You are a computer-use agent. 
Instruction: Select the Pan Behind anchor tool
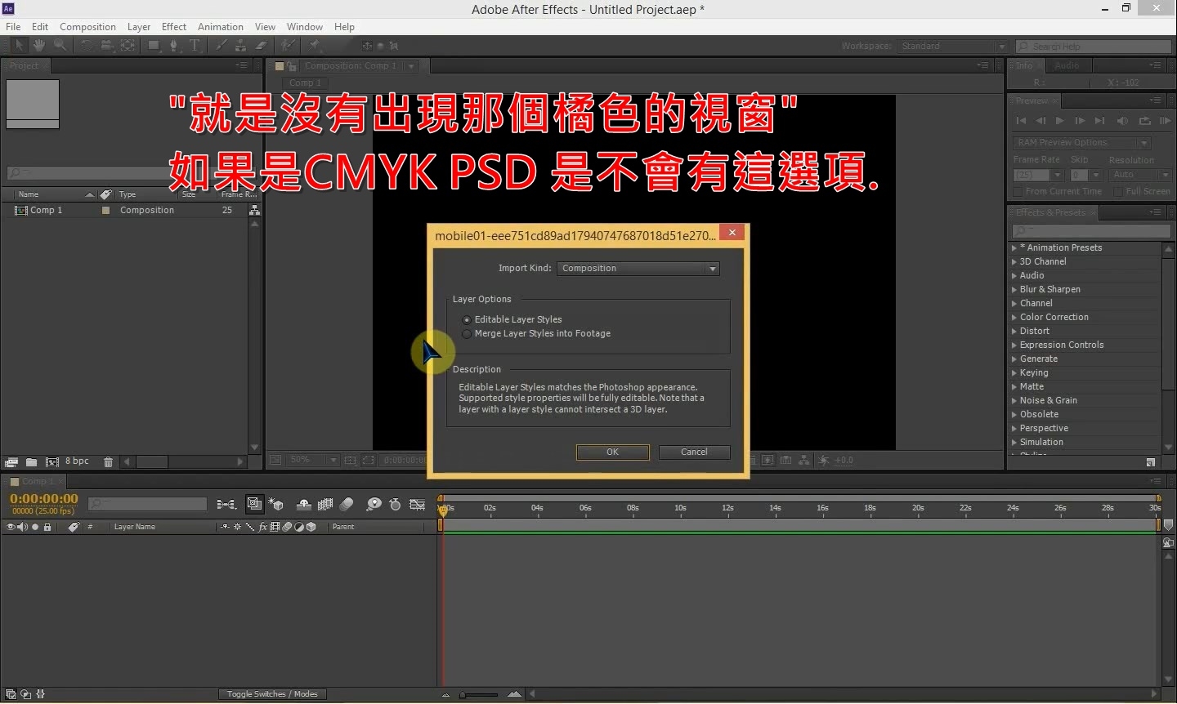point(128,46)
